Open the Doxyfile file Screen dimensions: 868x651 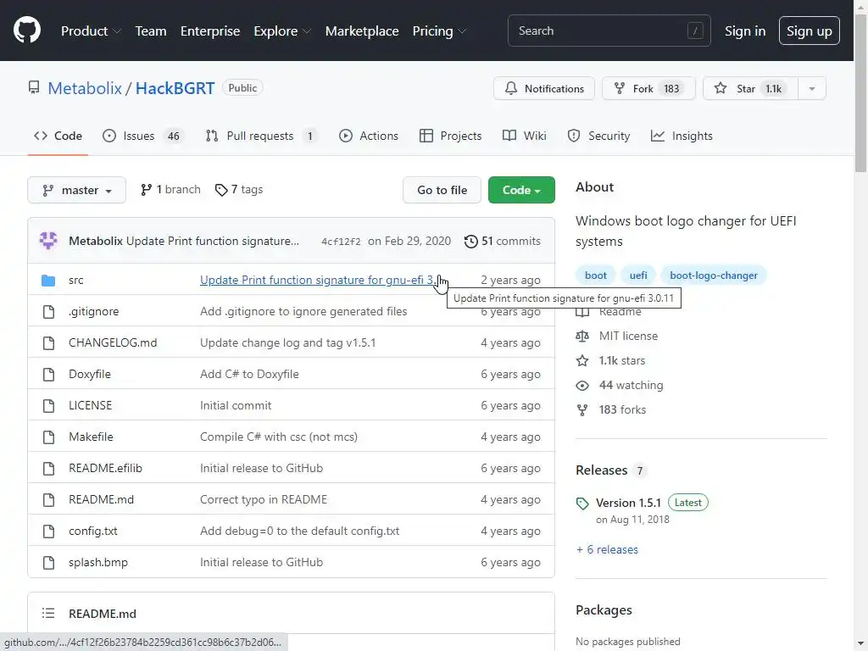coord(90,374)
